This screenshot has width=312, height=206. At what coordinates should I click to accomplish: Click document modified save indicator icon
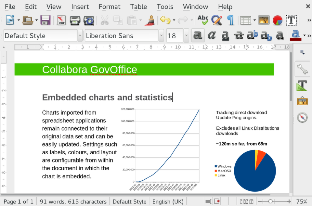pyautogui.click(x=217, y=202)
